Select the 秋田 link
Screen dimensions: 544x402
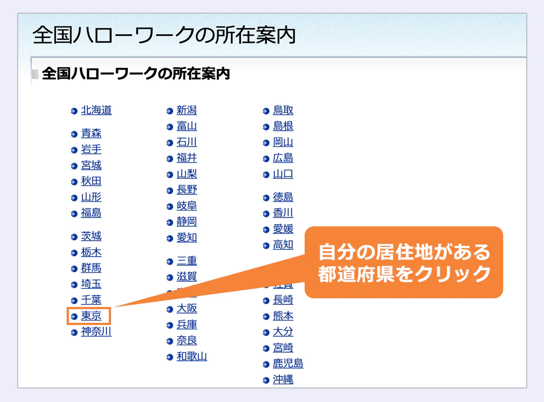91,181
